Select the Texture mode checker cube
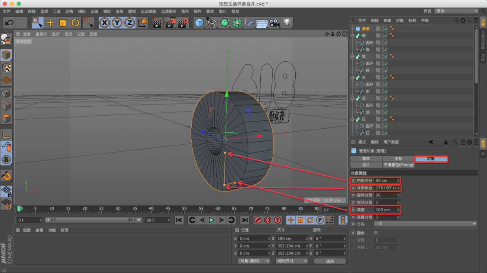Image resolution: width=487 pixels, height=273 pixels. 6,67
